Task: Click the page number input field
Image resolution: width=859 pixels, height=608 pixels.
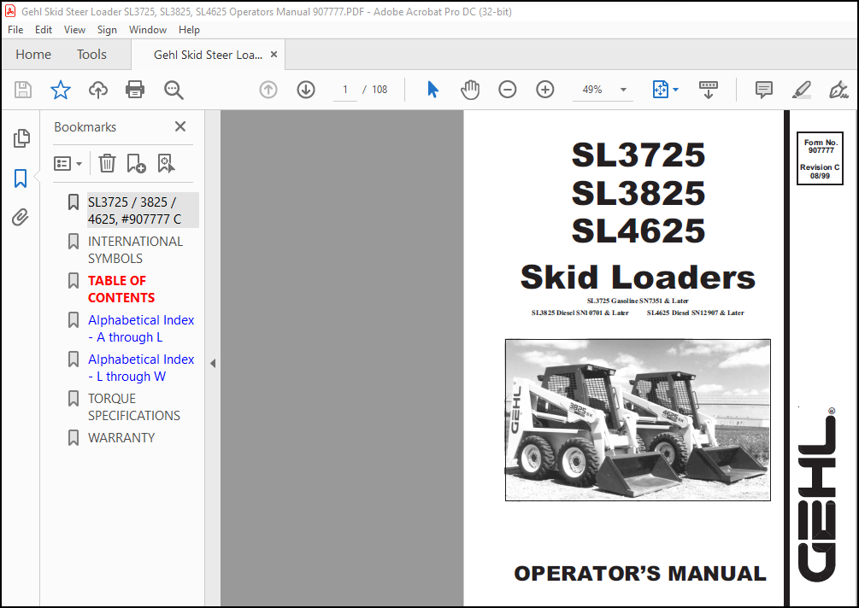Action: click(x=345, y=89)
